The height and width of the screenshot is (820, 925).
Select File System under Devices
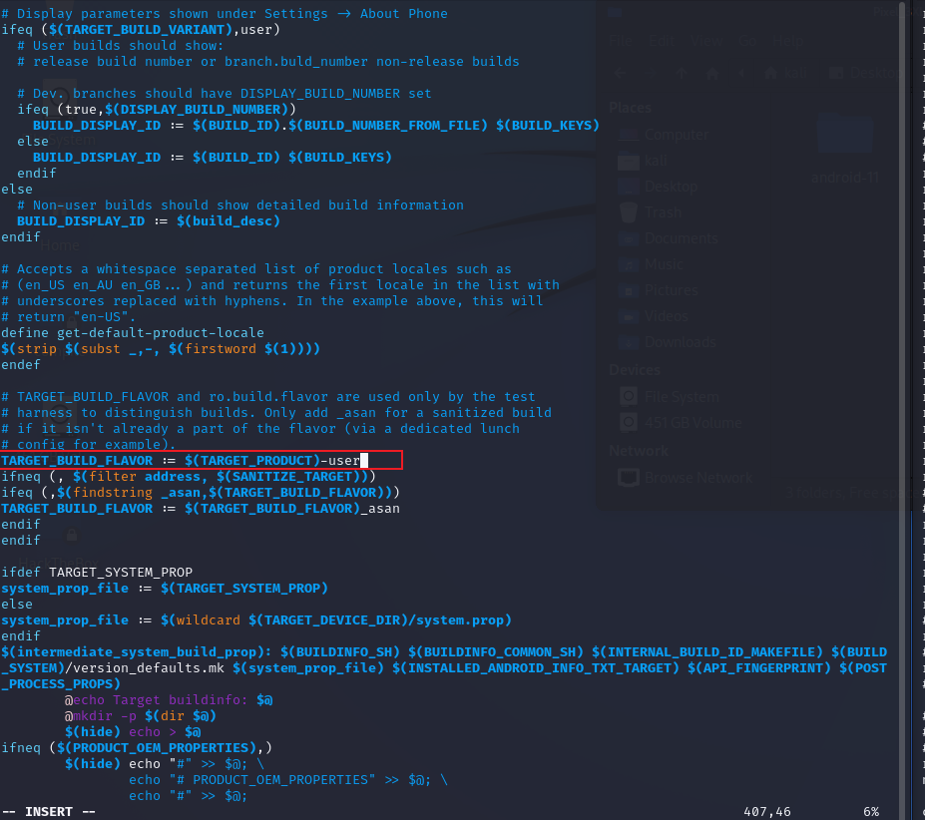tap(681, 396)
